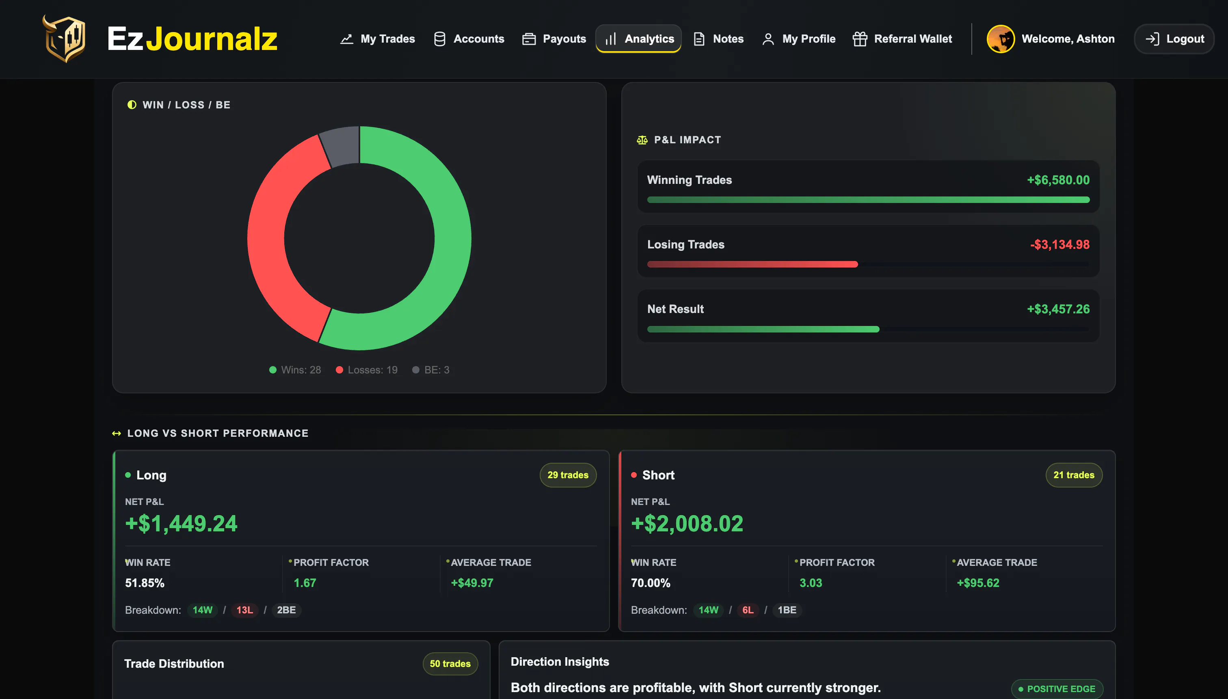Click the +$6,580.00 winning trades value
Image resolution: width=1228 pixels, height=699 pixels.
(x=1058, y=180)
